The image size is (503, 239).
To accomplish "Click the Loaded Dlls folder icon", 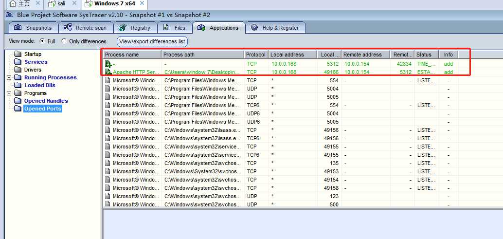I will pyautogui.click(x=18, y=85).
